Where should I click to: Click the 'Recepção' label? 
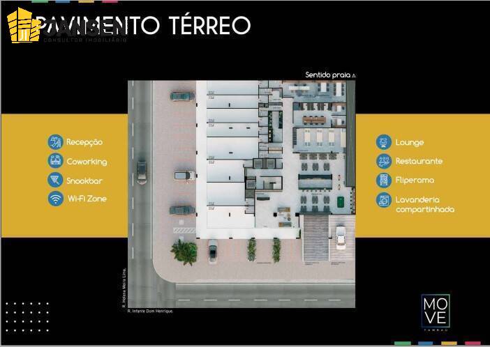click(84, 142)
